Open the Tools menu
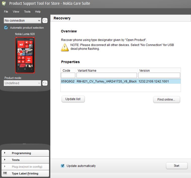 [x=27, y=12]
